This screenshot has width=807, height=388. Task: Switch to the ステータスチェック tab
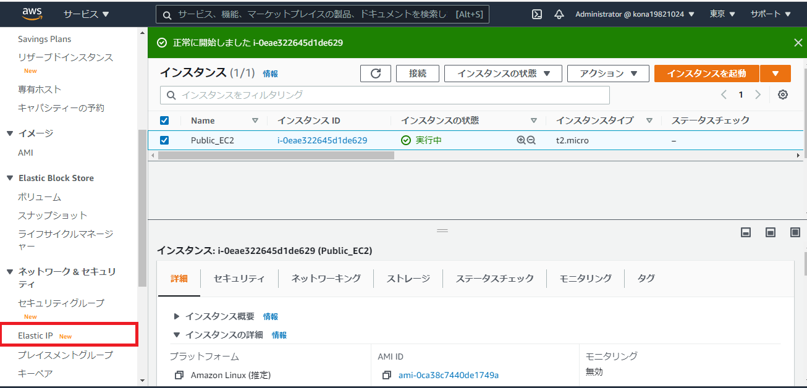coord(495,279)
